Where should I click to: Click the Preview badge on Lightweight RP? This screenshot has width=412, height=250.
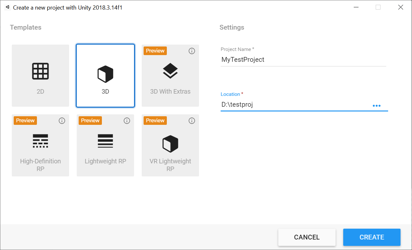point(90,120)
